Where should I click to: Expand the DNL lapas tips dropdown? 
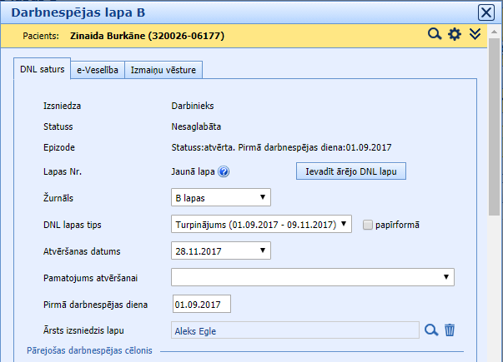[x=261, y=225]
